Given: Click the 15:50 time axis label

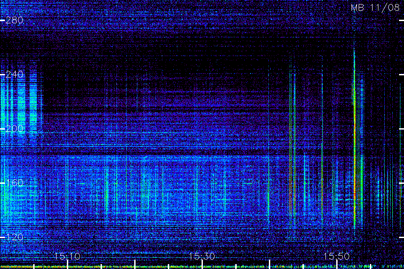Looking at the screenshot, I should pos(337,256).
